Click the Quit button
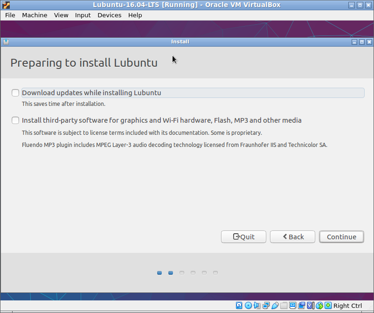The image size is (374, 313). (243, 236)
